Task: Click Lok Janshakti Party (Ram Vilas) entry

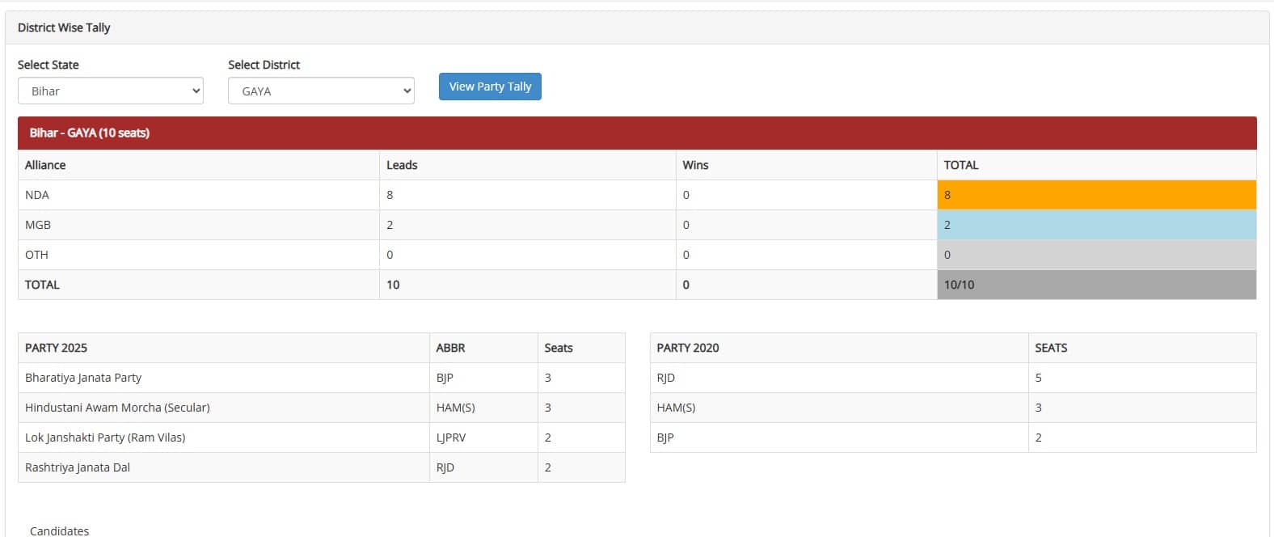Action: click(x=105, y=438)
